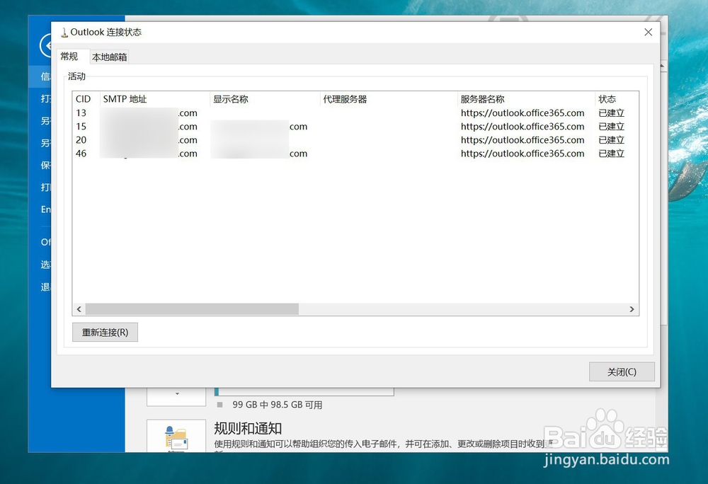The image size is (708, 484).
Task: Select connection row with CID 20
Action: click(355, 140)
